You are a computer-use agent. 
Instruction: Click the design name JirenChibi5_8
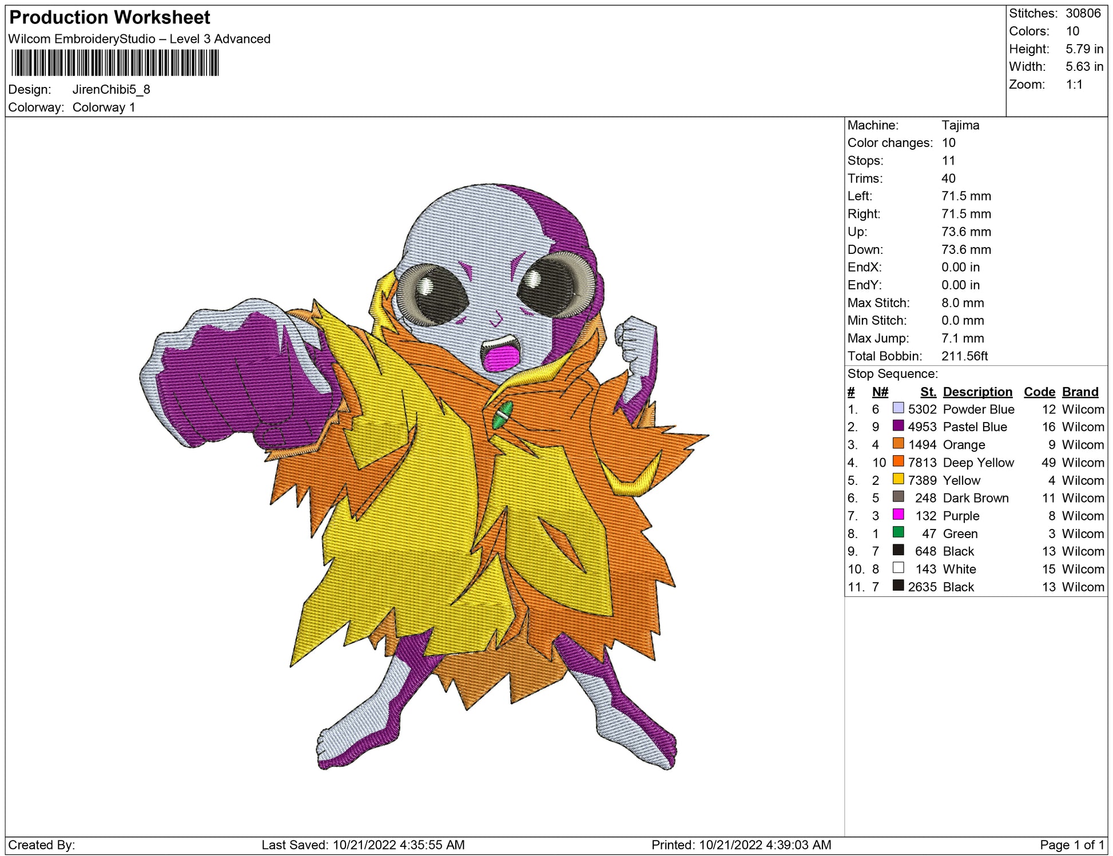click(111, 90)
